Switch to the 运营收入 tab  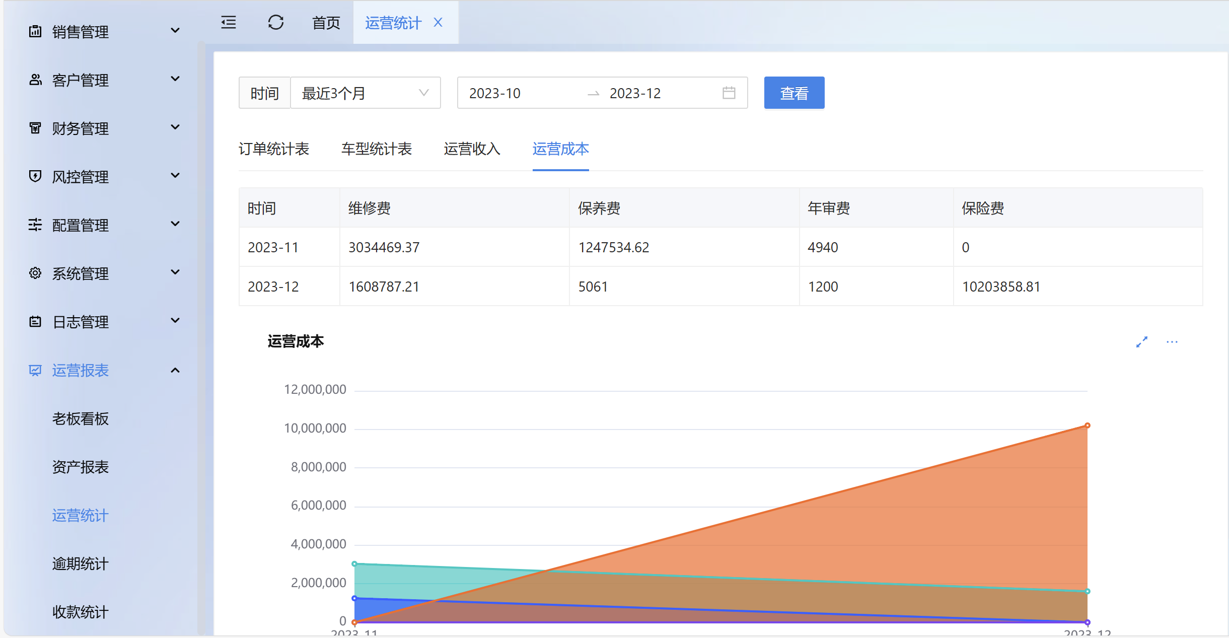pos(472,149)
